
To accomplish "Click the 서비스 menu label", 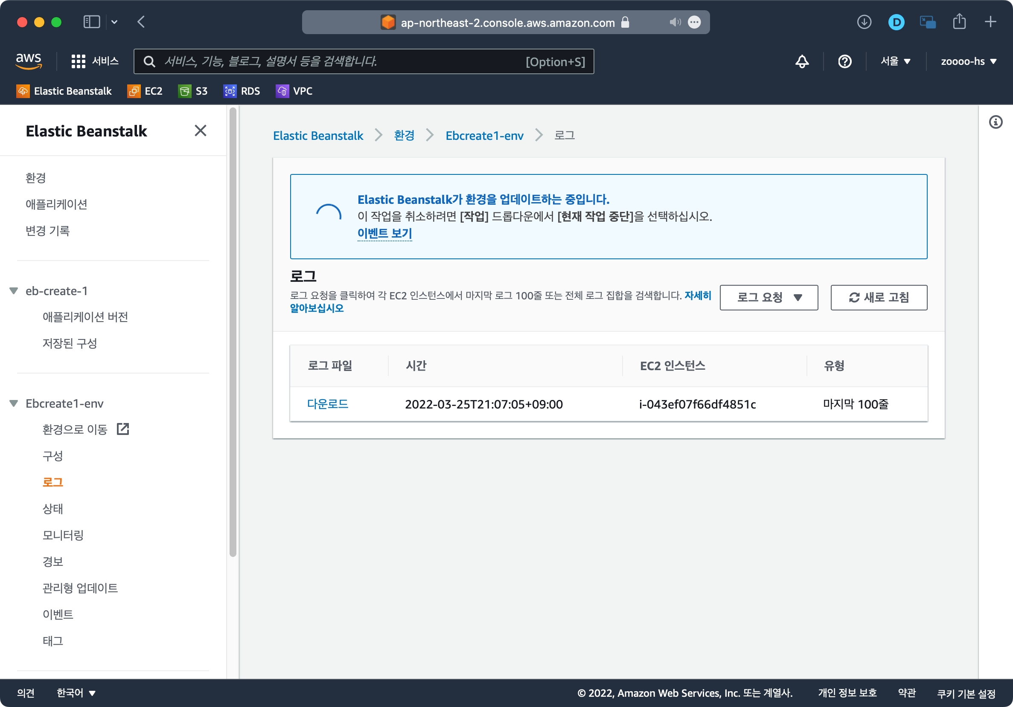I will point(105,61).
